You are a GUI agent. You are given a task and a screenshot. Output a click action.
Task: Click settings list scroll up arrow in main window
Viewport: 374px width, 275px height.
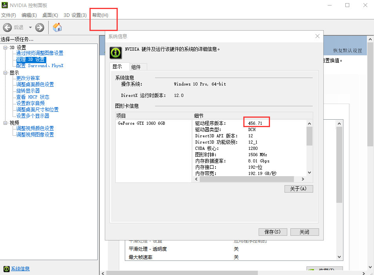339,124
